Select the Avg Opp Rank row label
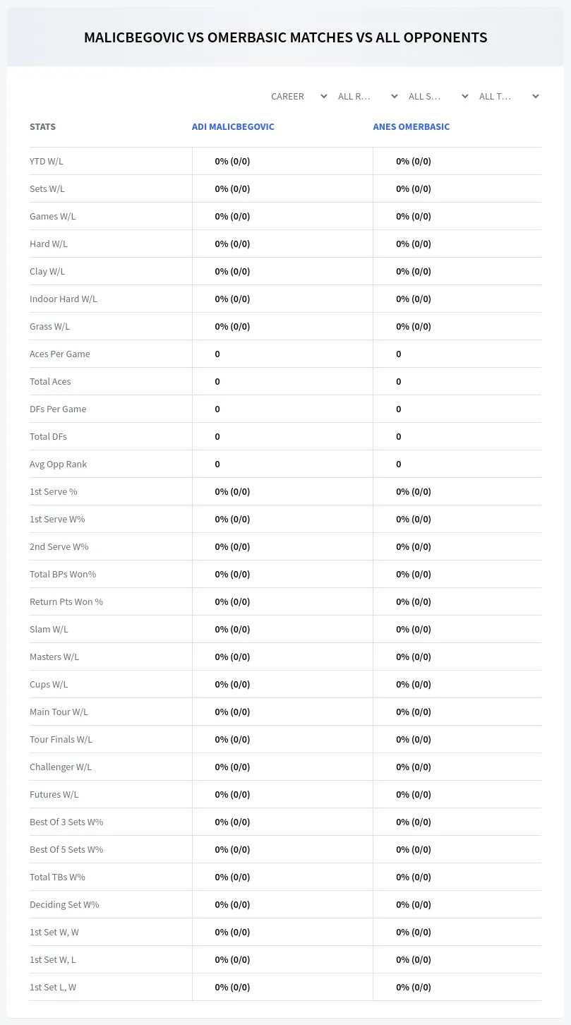The height and width of the screenshot is (1025, 571). pyautogui.click(x=59, y=464)
